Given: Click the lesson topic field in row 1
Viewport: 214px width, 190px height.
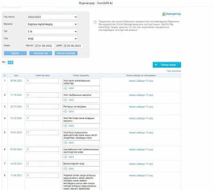Looking at the screenshot, I should (81, 82).
